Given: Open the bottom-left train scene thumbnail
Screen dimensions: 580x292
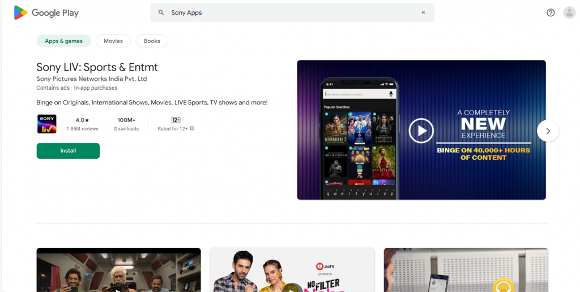Looking at the screenshot, I should (118, 270).
